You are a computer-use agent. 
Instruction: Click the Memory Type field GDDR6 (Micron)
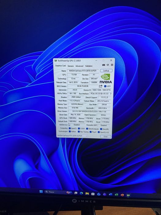77,104
